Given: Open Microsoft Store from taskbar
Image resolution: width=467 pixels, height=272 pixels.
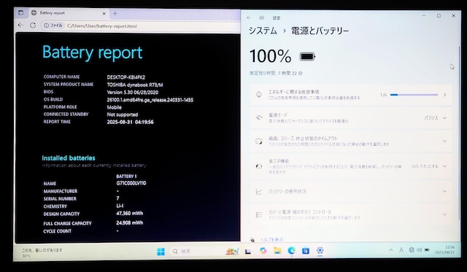Looking at the screenshot, I should [306, 251].
